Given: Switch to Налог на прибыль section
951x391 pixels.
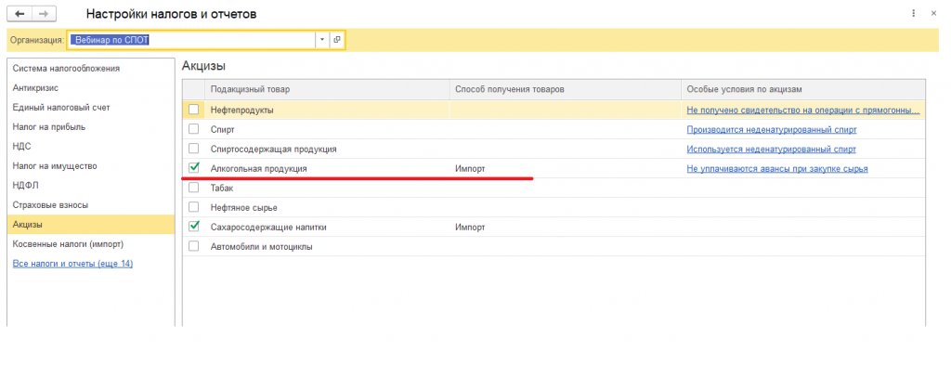Looking at the screenshot, I should click(91, 126).
